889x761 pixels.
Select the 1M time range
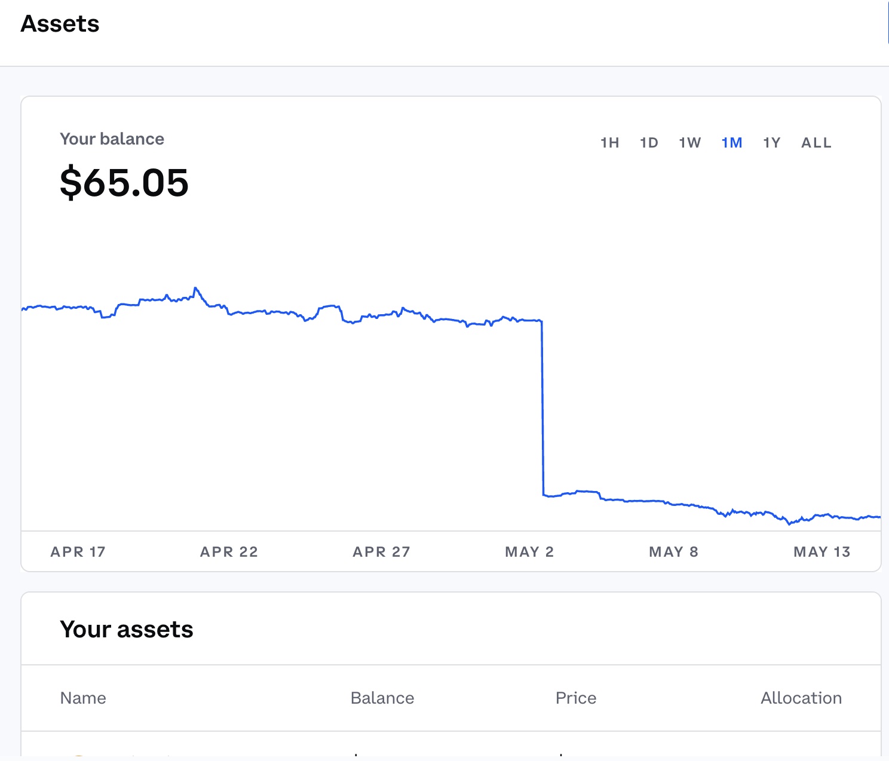[731, 143]
